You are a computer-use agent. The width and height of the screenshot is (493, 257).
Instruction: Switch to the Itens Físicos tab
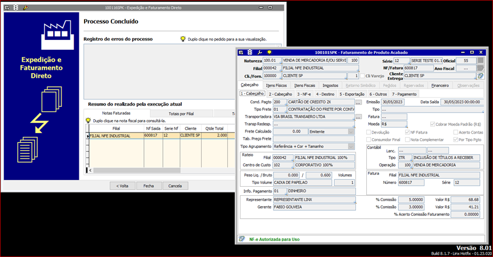[x=276, y=86]
